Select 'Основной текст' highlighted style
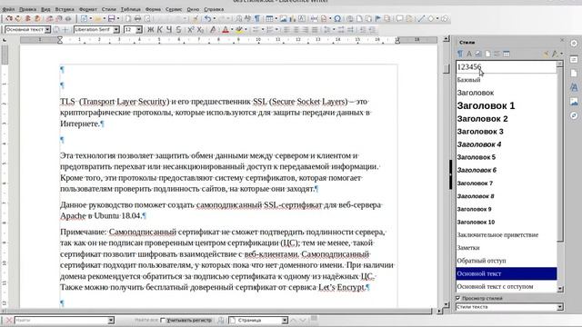 pyautogui.click(x=507, y=273)
